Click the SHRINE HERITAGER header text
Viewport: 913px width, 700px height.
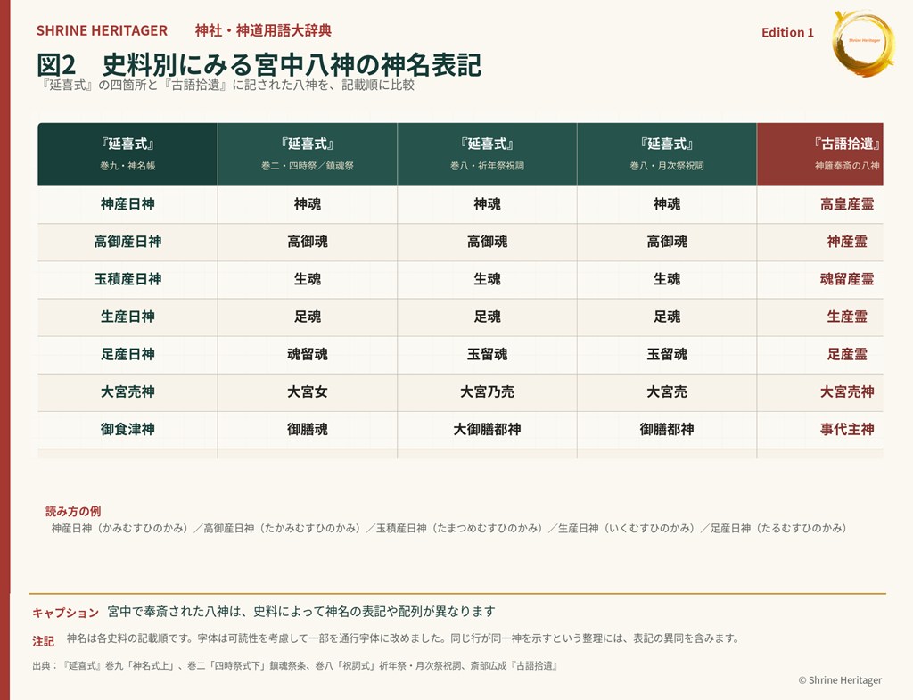click(x=102, y=31)
